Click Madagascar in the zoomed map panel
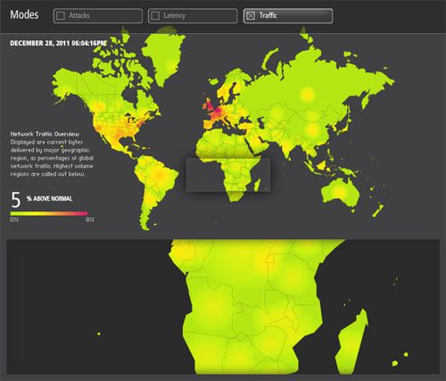The image size is (446, 381). tap(352, 342)
